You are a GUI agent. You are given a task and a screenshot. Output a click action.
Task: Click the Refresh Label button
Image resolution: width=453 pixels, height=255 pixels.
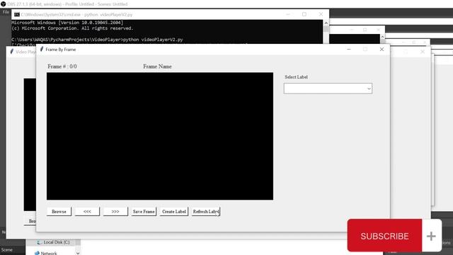pos(206,211)
